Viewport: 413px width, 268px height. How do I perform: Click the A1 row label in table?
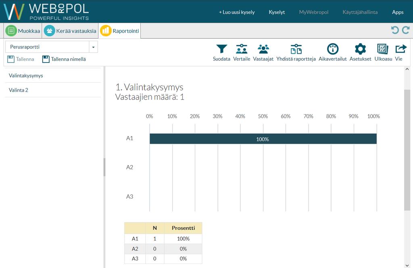point(135,239)
